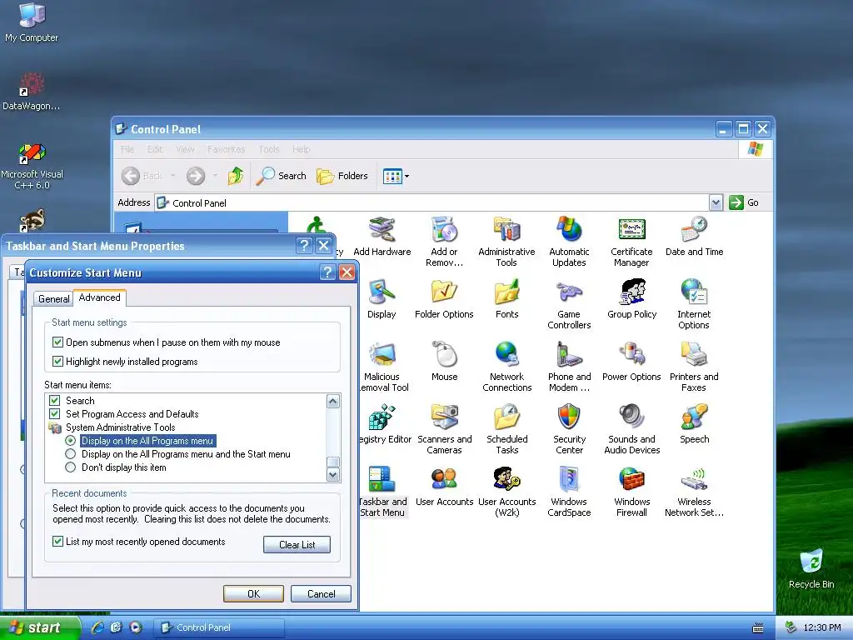Open Administrative Tools icon
Viewport: 853px width, 640px height.
click(506, 241)
